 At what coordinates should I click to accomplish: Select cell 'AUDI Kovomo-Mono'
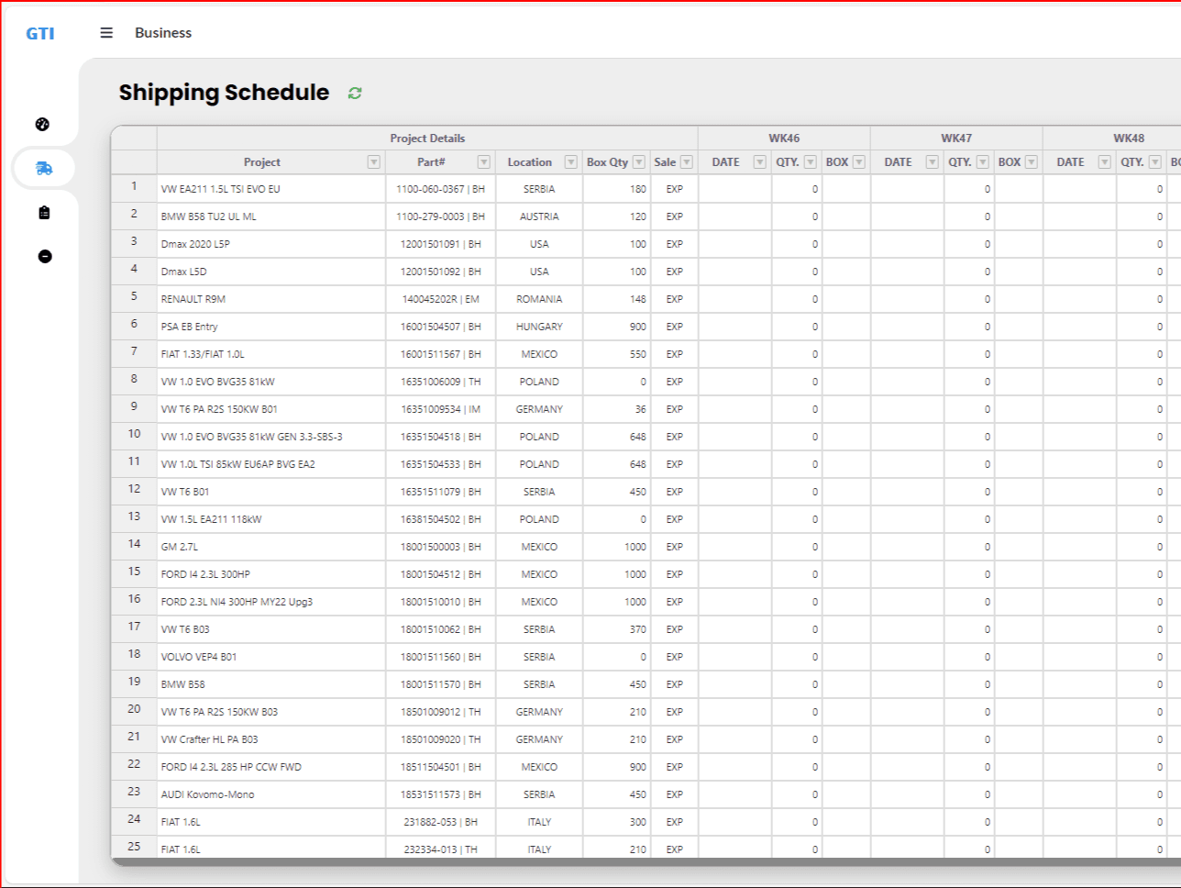pos(271,794)
